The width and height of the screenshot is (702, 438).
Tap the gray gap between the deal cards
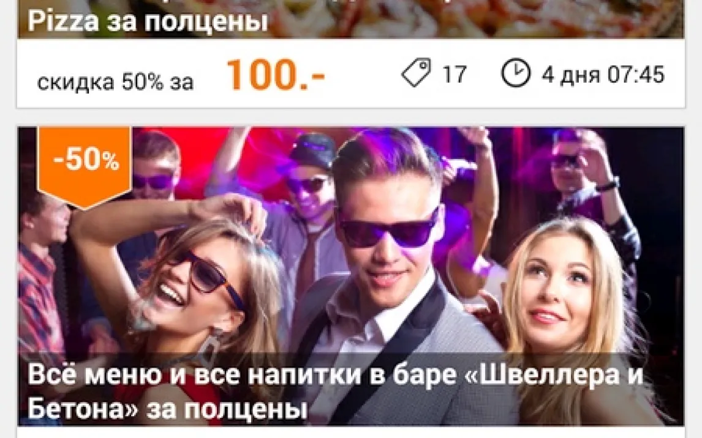(351, 117)
